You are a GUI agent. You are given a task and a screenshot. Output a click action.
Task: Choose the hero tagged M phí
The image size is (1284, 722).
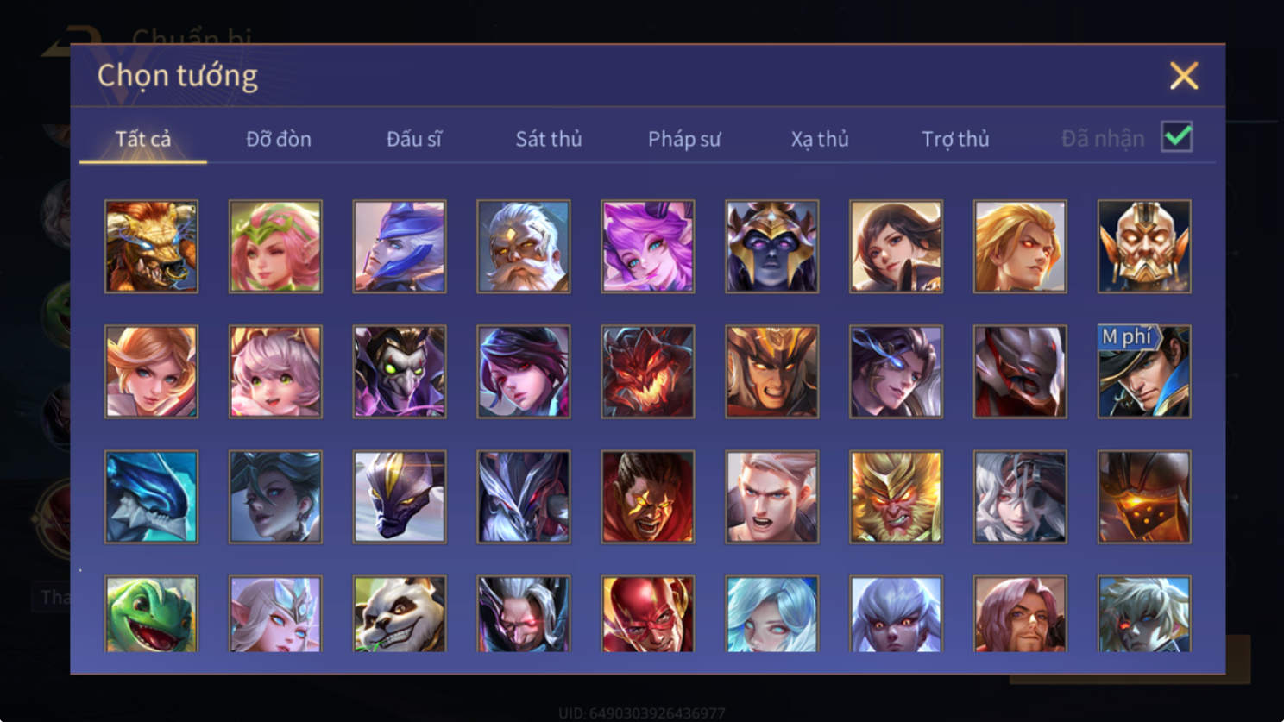(1144, 372)
